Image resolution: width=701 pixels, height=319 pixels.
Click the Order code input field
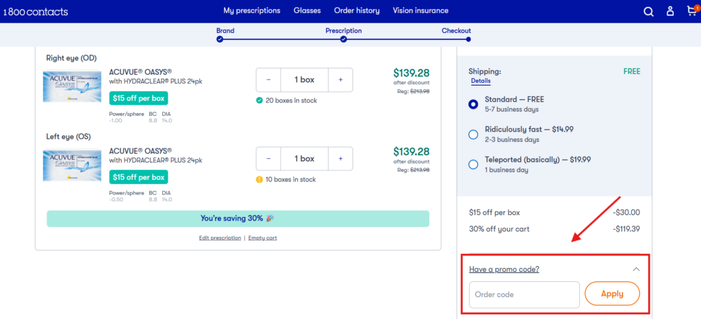click(x=524, y=294)
